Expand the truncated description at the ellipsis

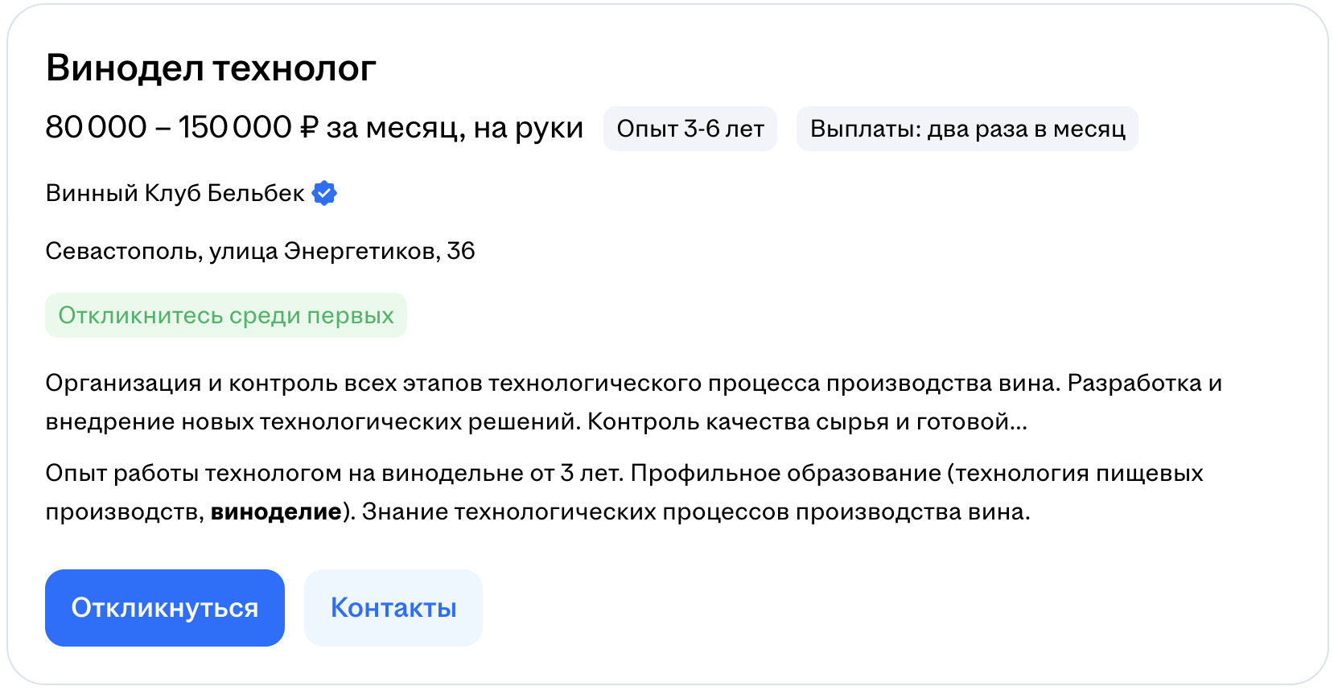[1019, 422]
